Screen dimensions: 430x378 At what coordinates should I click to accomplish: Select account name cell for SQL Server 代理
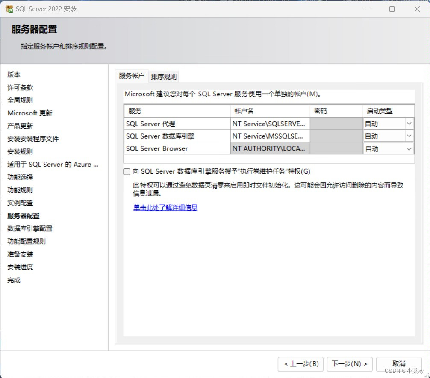pos(270,124)
